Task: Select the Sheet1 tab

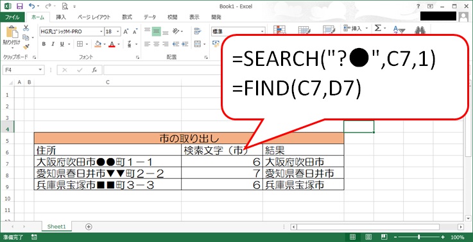Action: [56, 227]
